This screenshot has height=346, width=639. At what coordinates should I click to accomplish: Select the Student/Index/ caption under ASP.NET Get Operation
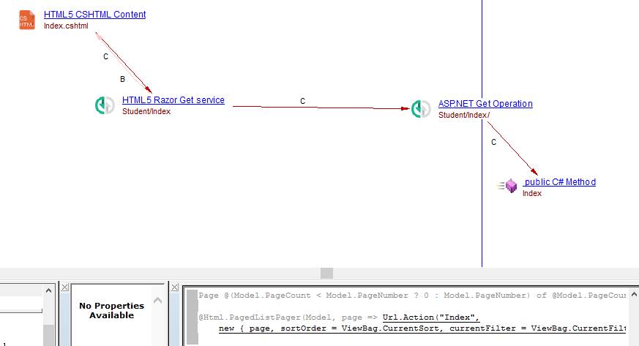tap(464, 115)
